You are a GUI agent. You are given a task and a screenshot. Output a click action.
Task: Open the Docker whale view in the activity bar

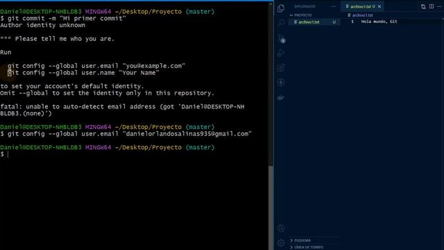click(281, 97)
